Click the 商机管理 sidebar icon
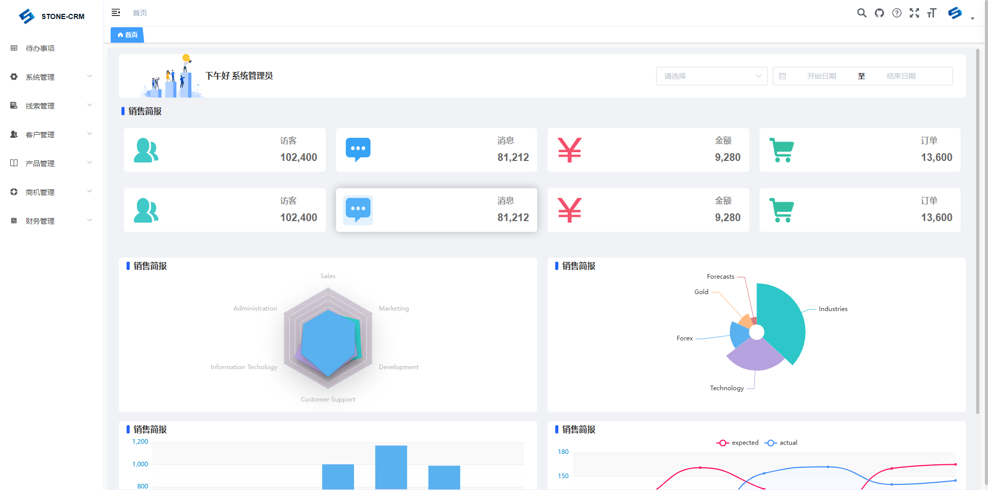Viewport: 988px width, 490px height. point(14,192)
